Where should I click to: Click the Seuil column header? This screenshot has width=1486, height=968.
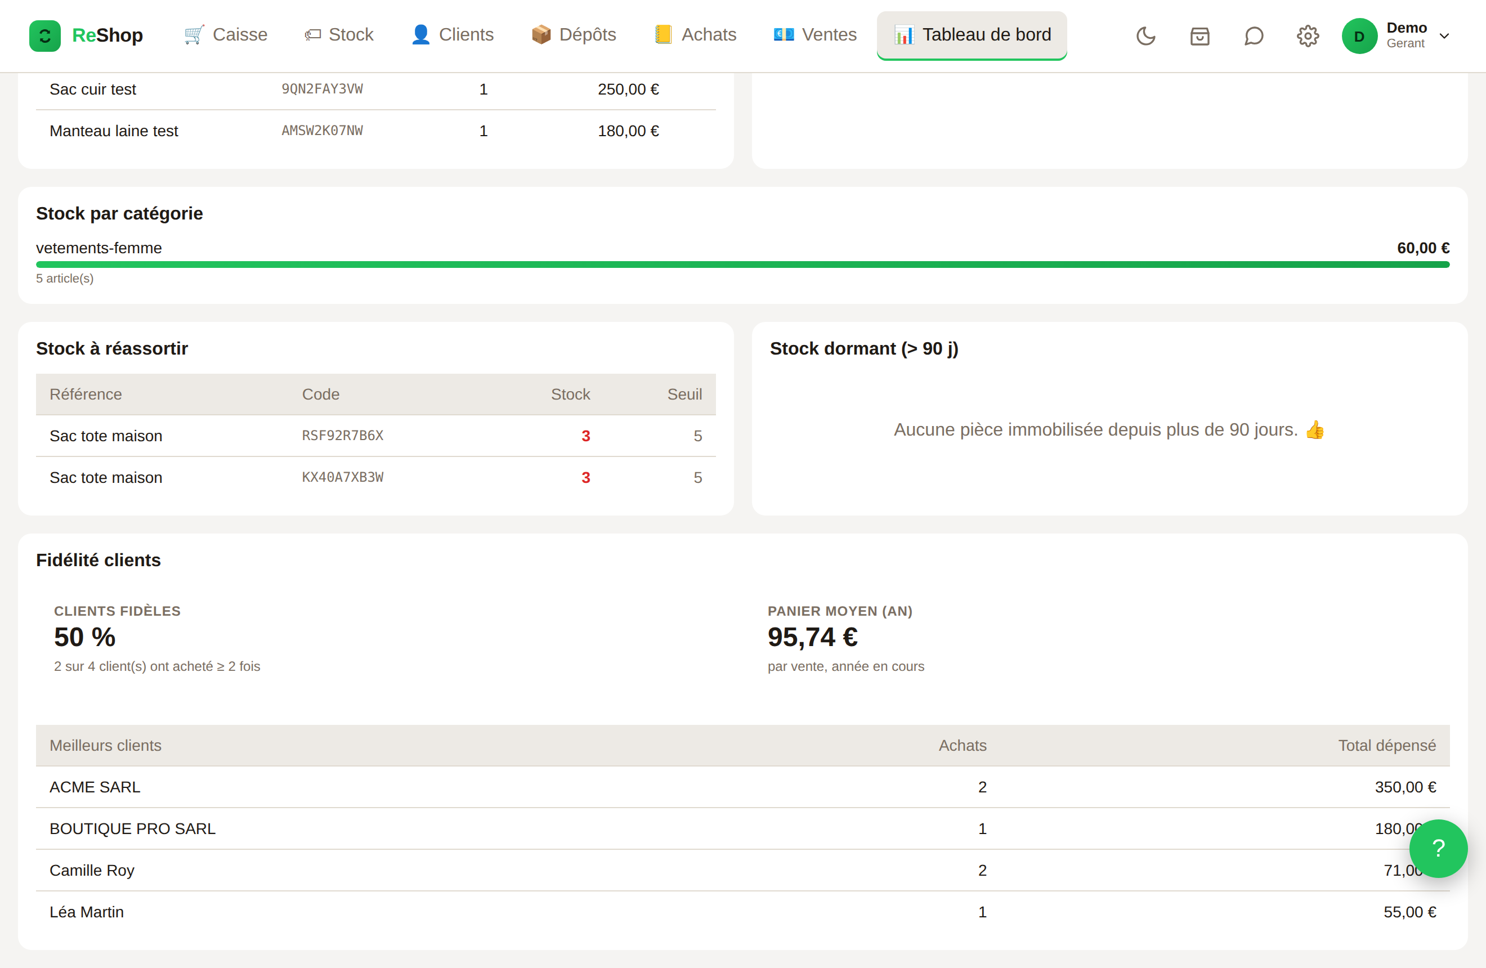[684, 395]
